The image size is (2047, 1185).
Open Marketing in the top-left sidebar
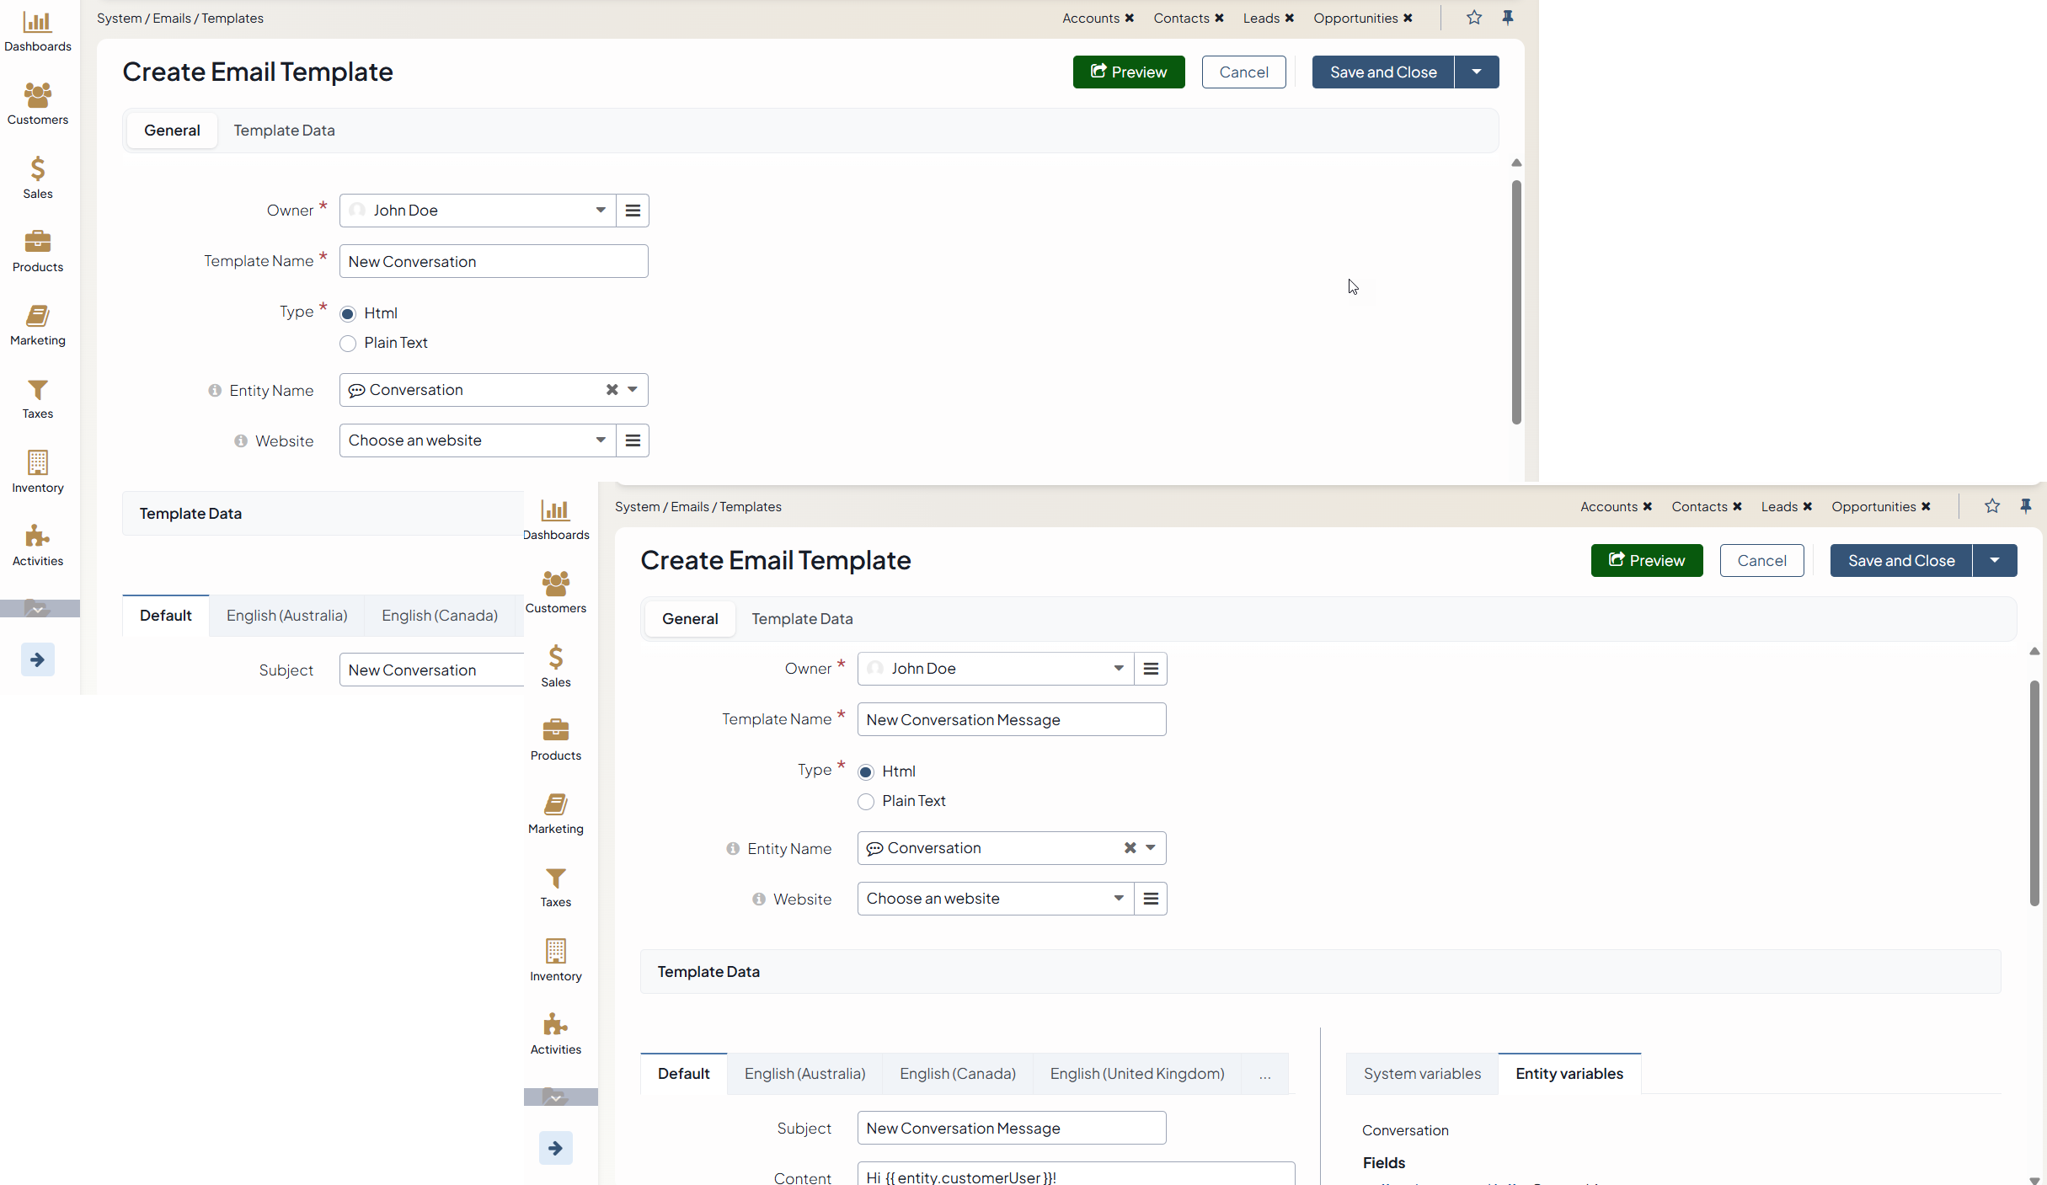coord(37,324)
